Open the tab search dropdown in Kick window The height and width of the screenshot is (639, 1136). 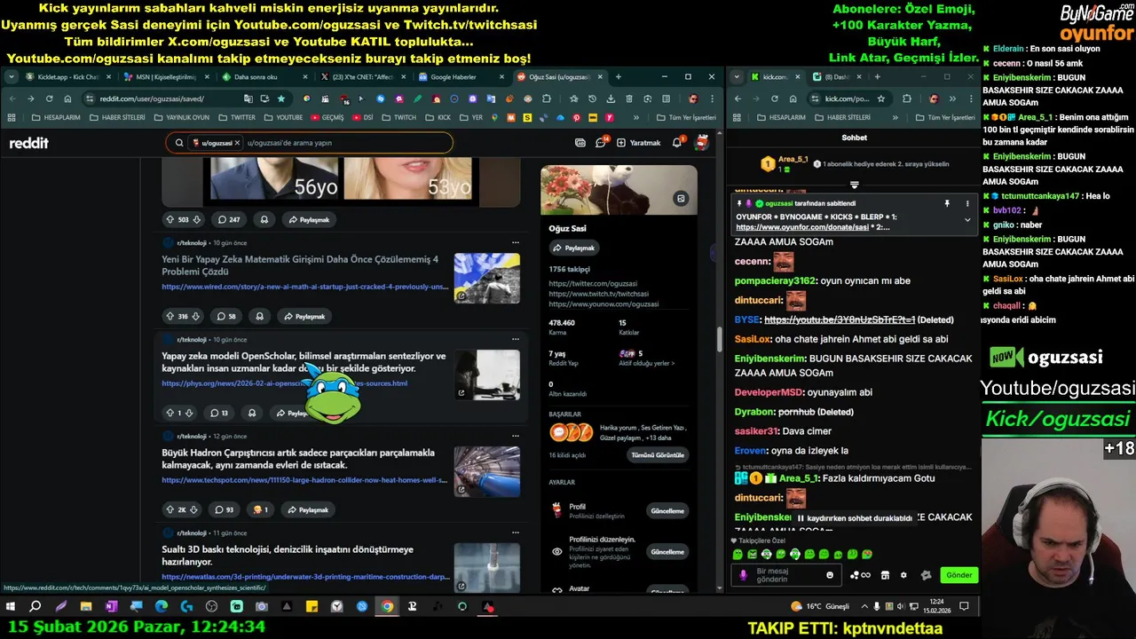point(737,77)
